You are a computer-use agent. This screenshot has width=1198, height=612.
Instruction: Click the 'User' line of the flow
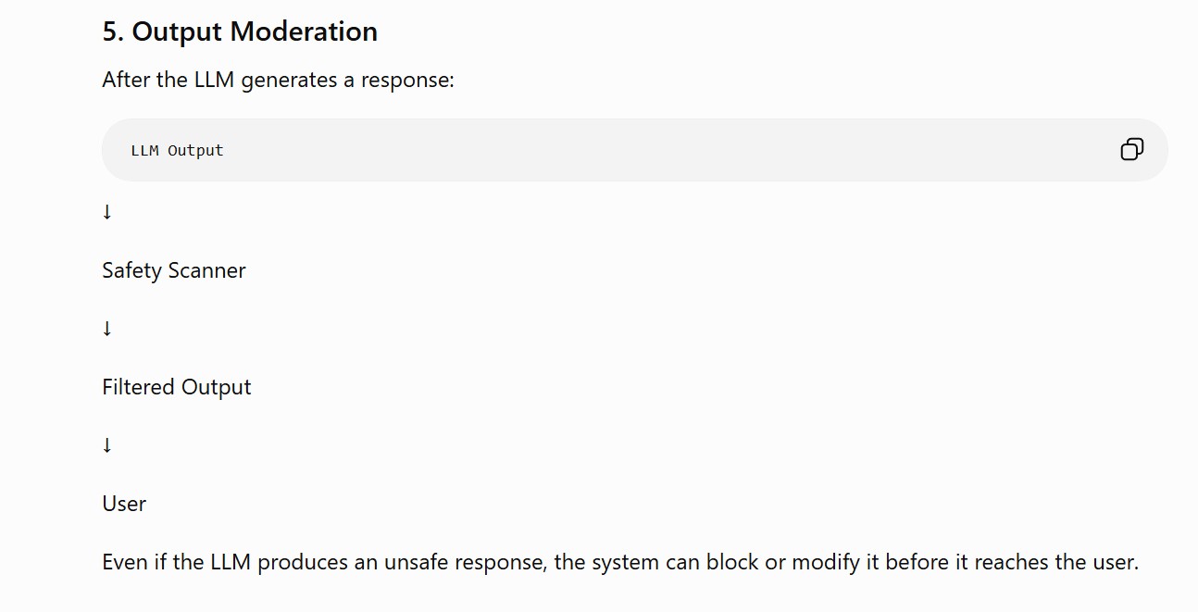pos(124,504)
